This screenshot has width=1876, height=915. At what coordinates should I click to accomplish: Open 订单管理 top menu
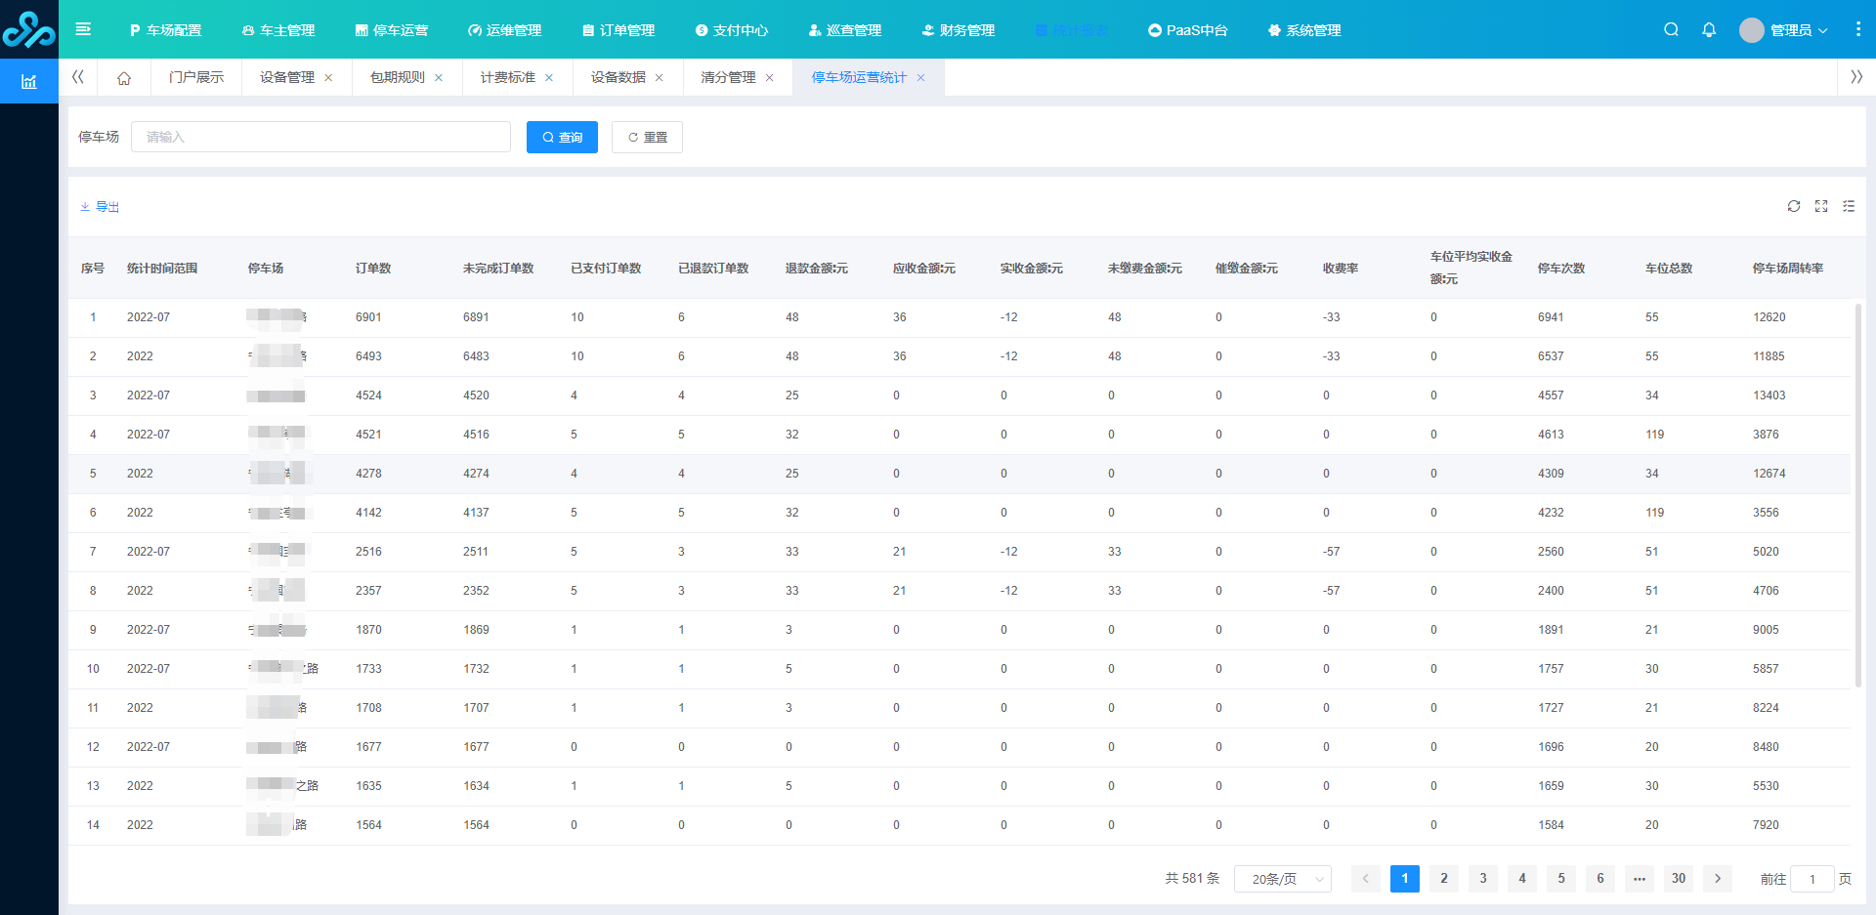click(618, 30)
